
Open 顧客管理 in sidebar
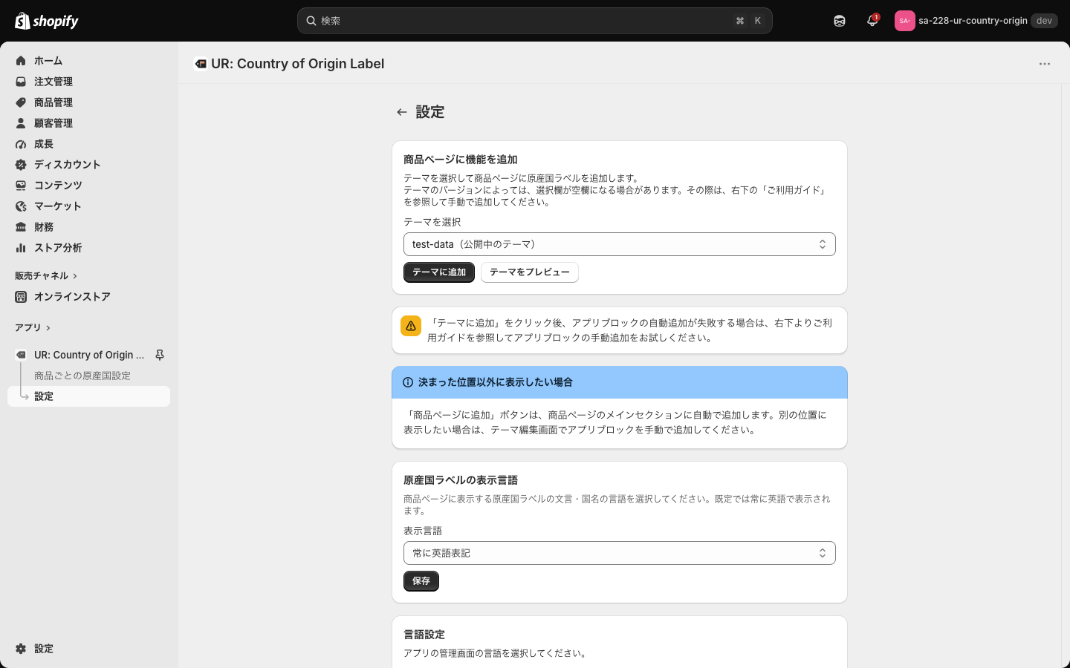pos(88,123)
